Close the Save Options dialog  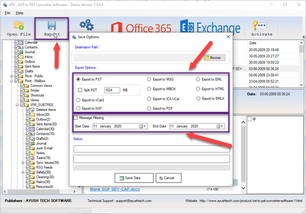[228, 37]
